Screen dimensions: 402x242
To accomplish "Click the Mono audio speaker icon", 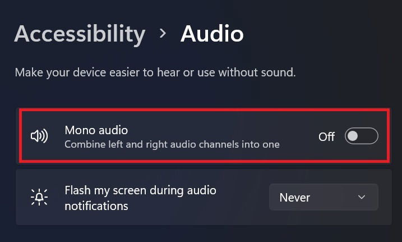I will tap(39, 136).
